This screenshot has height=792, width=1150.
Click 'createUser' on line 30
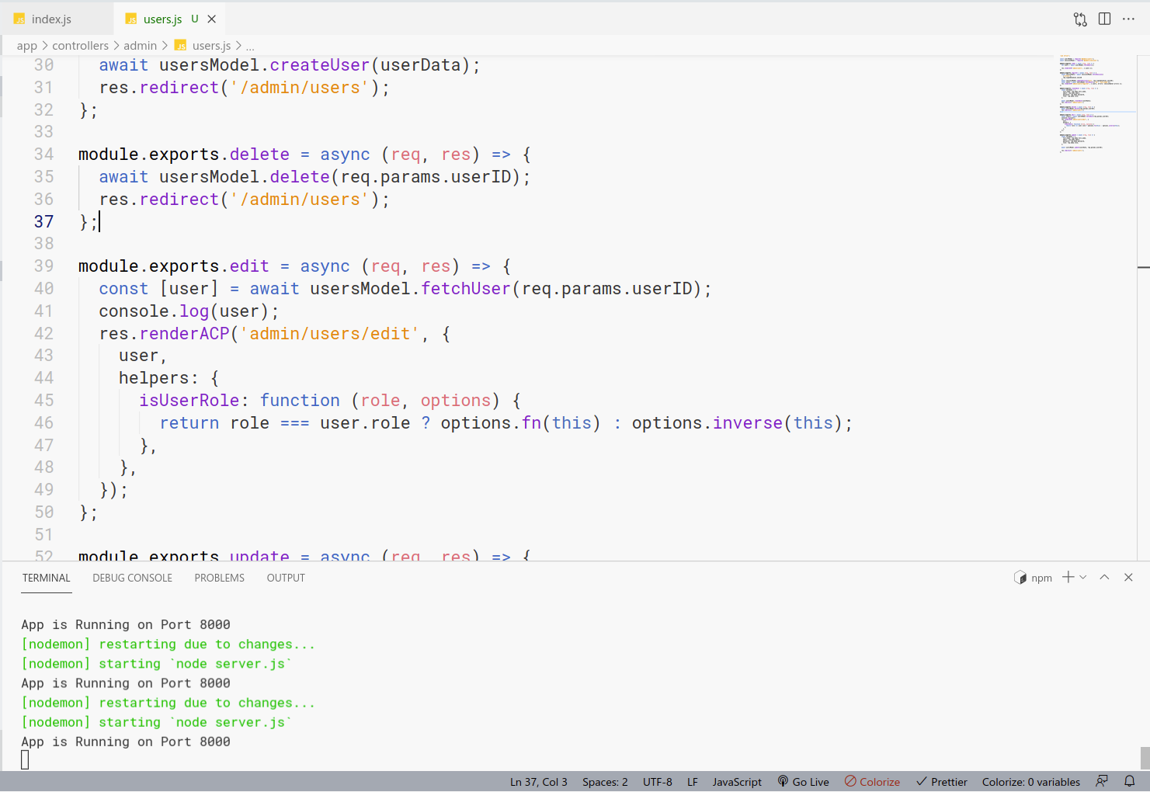[x=320, y=65]
